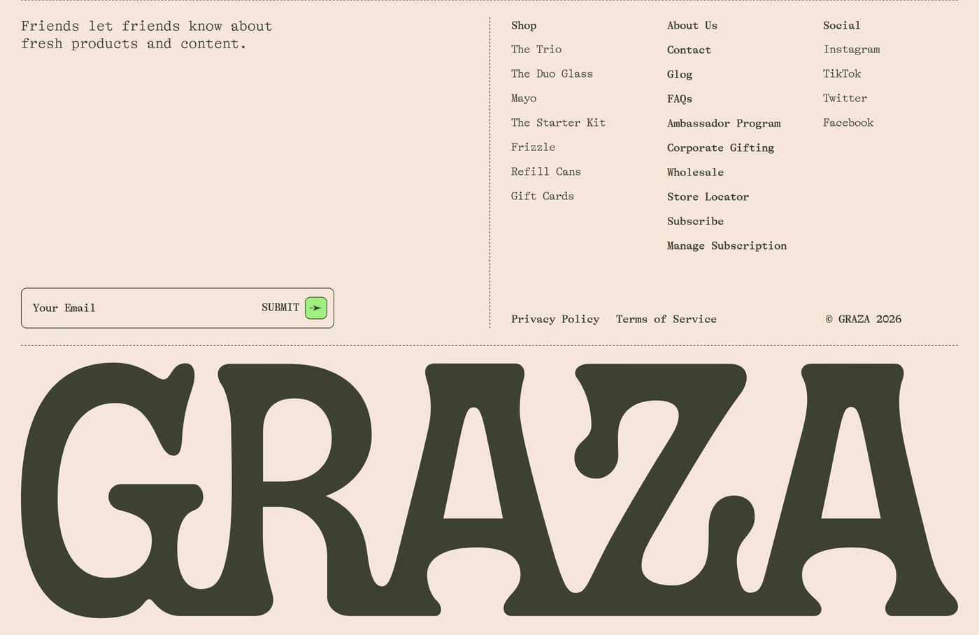Viewport: 979px width, 635px height.
Task: Open The Starter Kit link
Action: coord(558,122)
